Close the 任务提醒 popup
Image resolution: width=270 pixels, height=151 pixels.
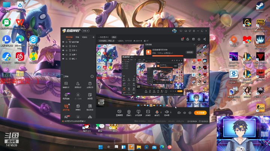[x=194, y=44]
